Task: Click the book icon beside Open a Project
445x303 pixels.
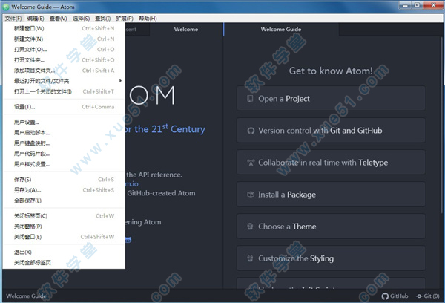Action: [x=250, y=99]
